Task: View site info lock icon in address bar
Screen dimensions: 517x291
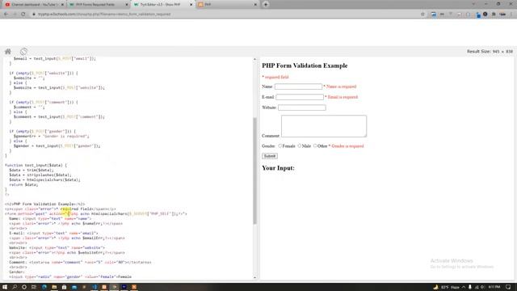Action: click(34, 15)
